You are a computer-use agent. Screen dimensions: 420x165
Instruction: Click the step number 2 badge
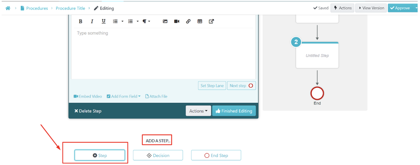coord(296,43)
